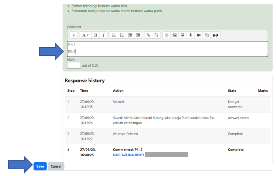Toggle bold formatting
This screenshot has width=276, height=176.
click(x=95, y=35)
